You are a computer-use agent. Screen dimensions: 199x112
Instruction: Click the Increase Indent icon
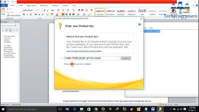click(82, 10)
